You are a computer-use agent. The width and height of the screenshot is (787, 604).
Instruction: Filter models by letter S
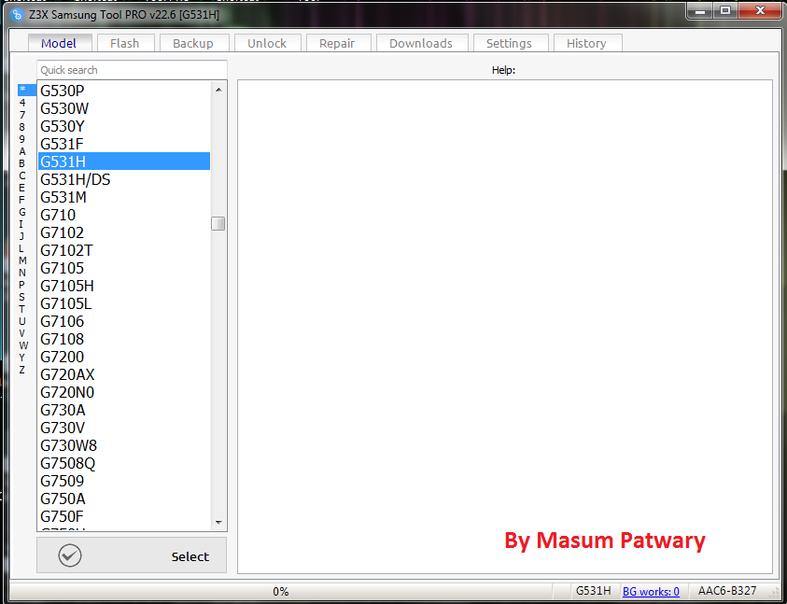click(22, 297)
